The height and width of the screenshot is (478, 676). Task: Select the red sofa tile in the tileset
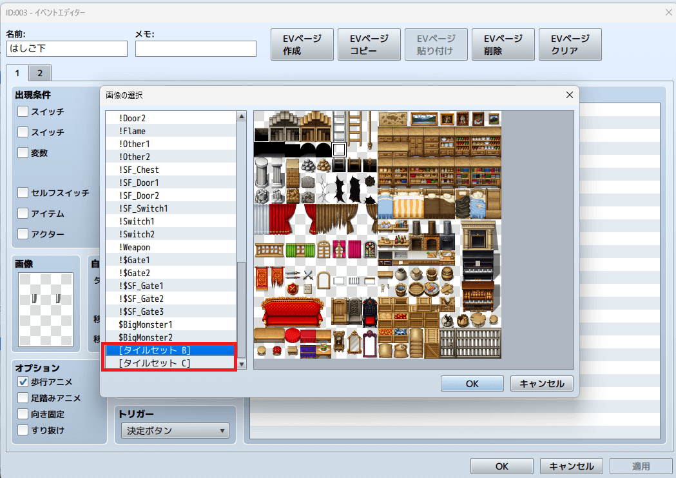point(293,313)
